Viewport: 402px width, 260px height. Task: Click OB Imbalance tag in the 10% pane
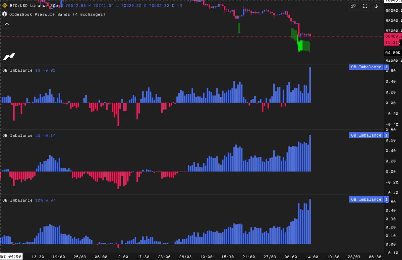[x=366, y=199]
